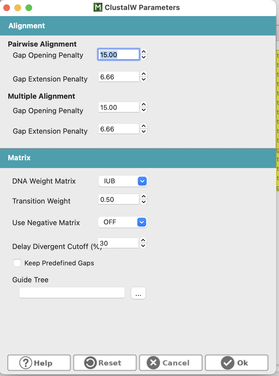Click the Transition Weight input field
The image size is (279, 376).
pyautogui.click(x=118, y=199)
